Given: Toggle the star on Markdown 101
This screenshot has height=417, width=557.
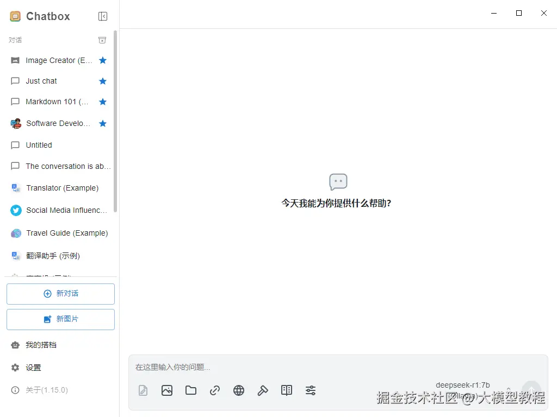Looking at the screenshot, I should pyautogui.click(x=103, y=102).
